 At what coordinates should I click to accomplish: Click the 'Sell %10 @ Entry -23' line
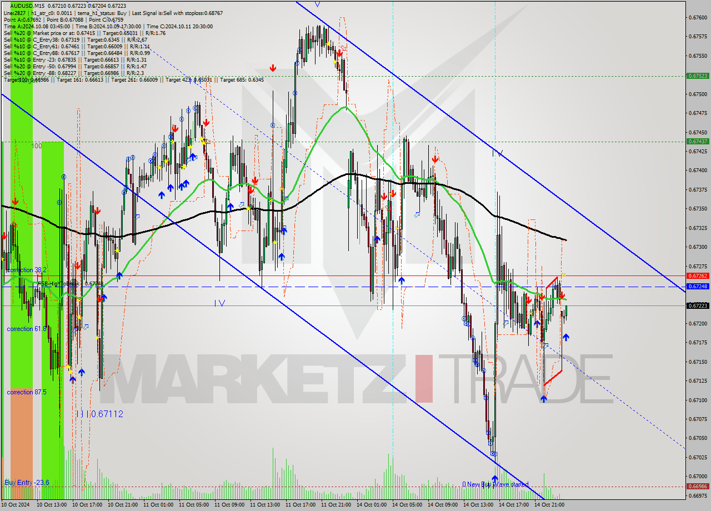pyautogui.click(x=75, y=59)
